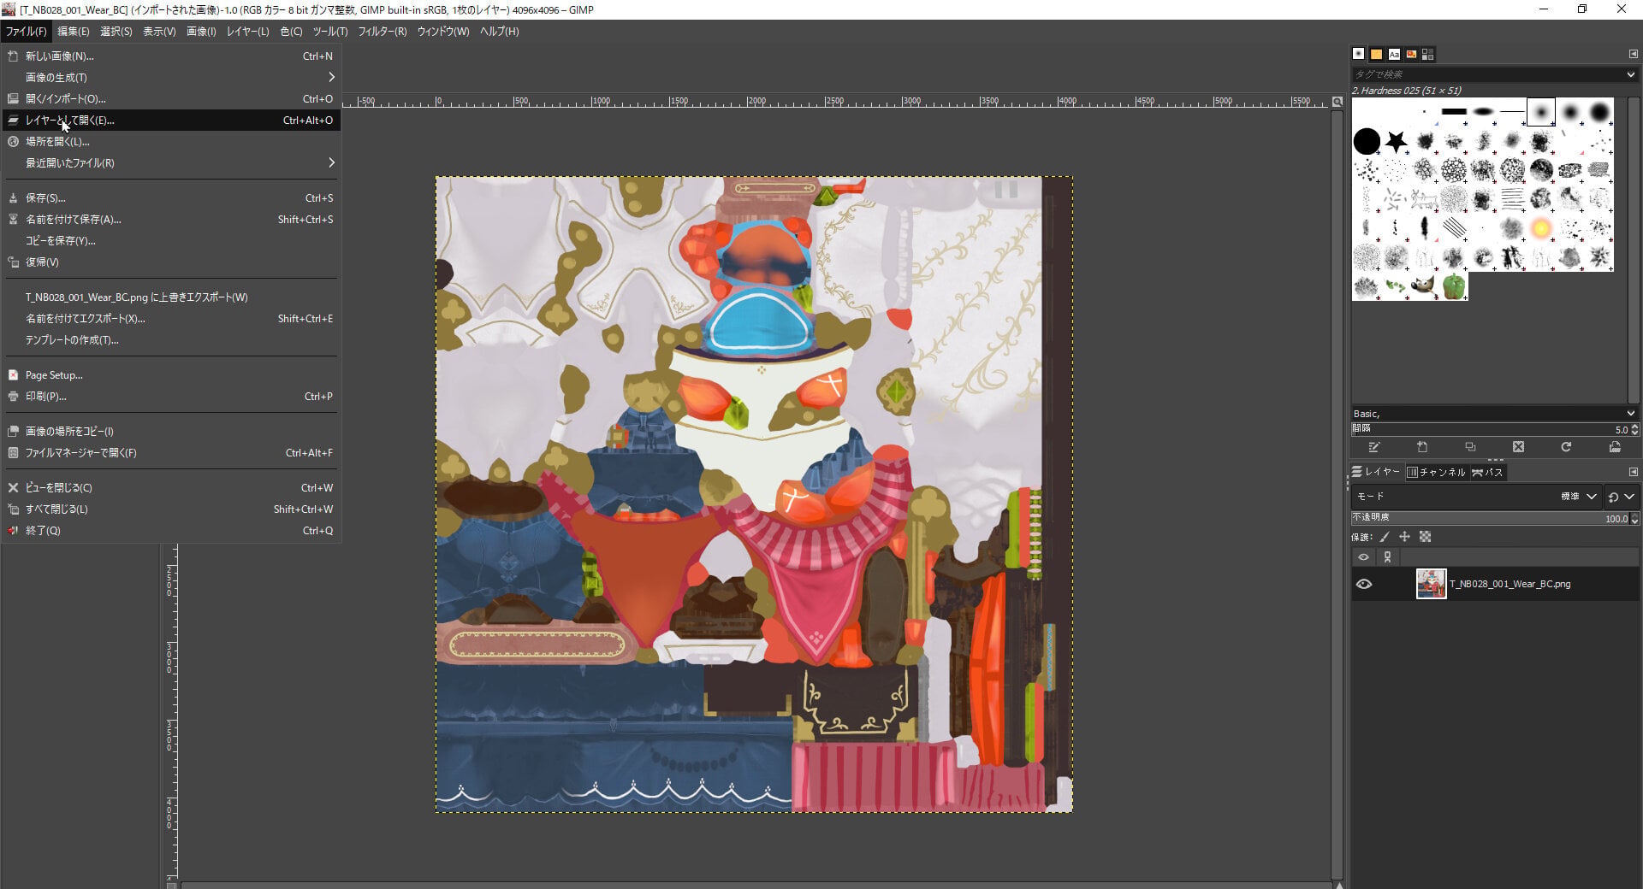This screenshot has height=889, width=1643.
Task: Duplicate the selected brush
Action: (x=1470, y=447)
